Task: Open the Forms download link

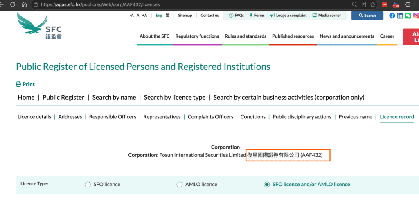Action: pos(257,16)
